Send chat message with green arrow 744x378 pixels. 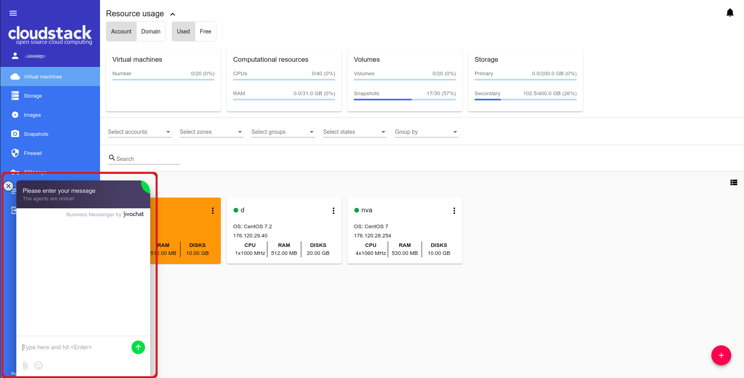click(x=138, y=347)
